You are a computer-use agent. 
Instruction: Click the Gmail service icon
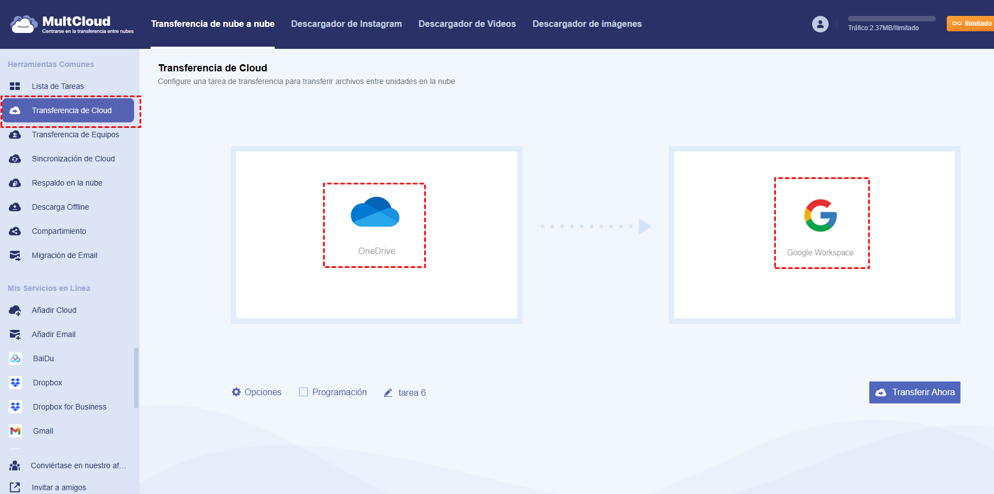[15, 431]
